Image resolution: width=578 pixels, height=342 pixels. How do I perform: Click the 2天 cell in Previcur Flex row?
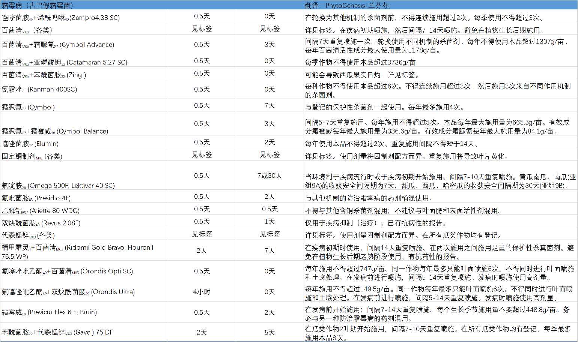pos(269,312)
